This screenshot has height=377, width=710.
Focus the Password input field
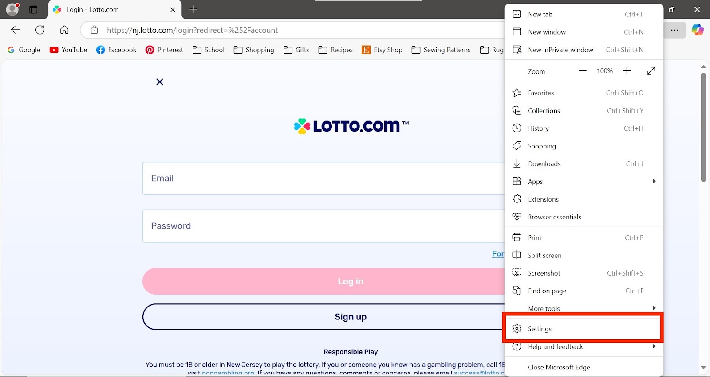[x=323, y=226]
